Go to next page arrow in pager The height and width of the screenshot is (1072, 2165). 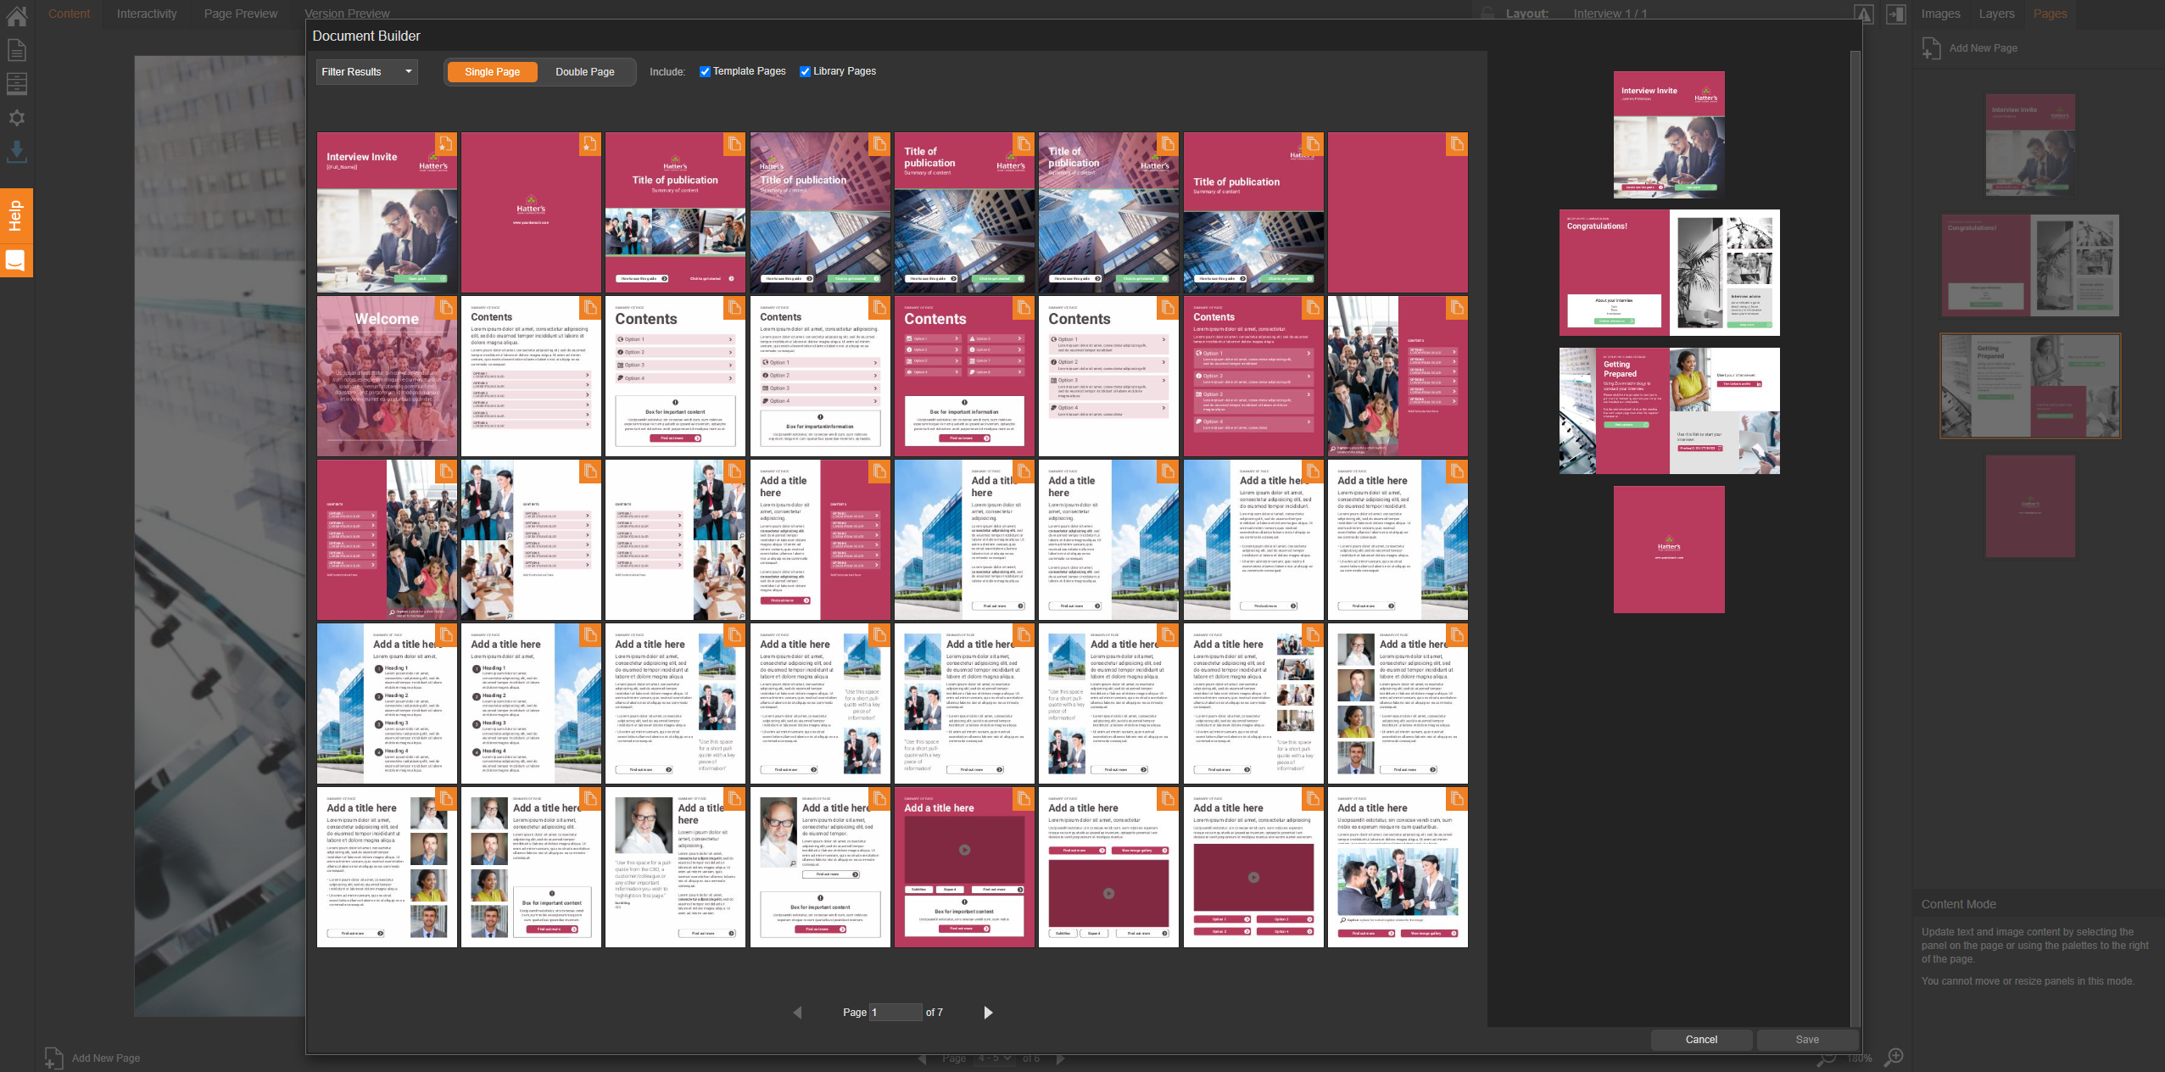tap(988, 1012)
